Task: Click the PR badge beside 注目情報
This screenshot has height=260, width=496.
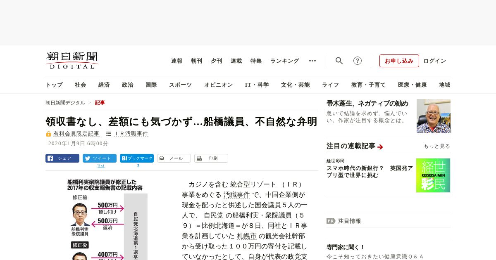Action: point(331,221)
